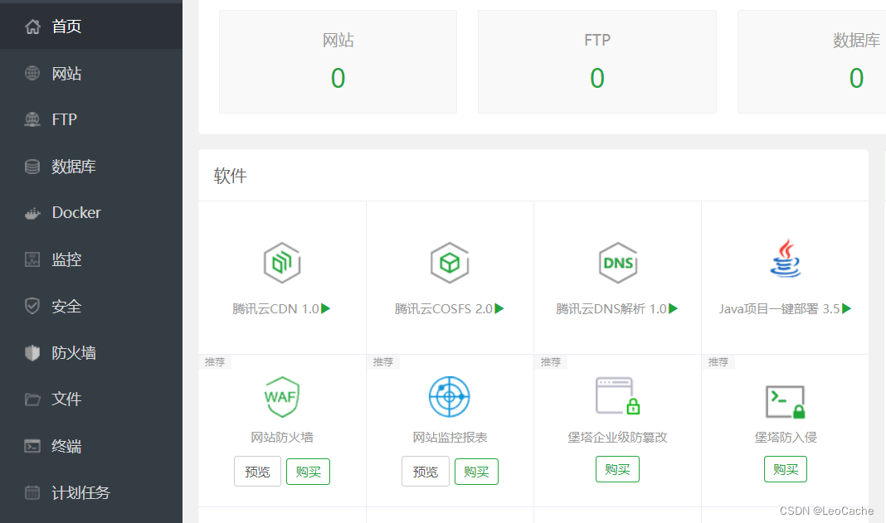Click the 网站监控报表 target icon
The height and width of the screenshot is (523, 886).
(449, 396)
